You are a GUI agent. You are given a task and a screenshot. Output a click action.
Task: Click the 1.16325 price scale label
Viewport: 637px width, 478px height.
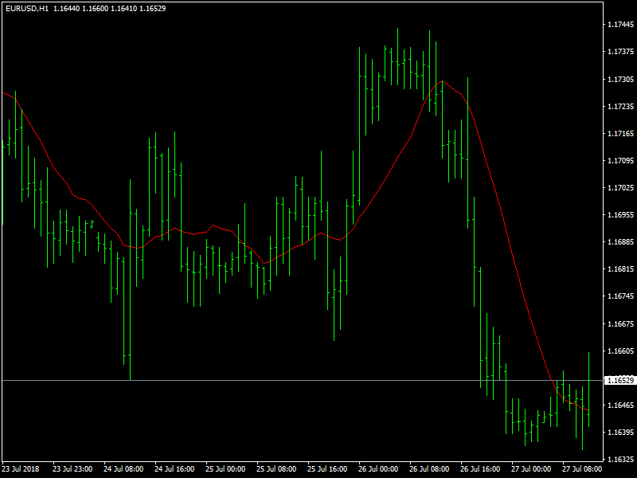[x=620, y=460]
